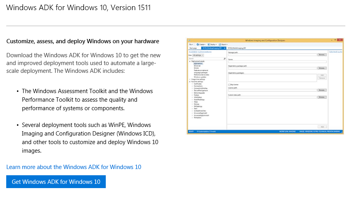The height and width of the screenshot is (199, 350).
Task: Open the View All settings dropdown
Action: [x=198, y=55]
